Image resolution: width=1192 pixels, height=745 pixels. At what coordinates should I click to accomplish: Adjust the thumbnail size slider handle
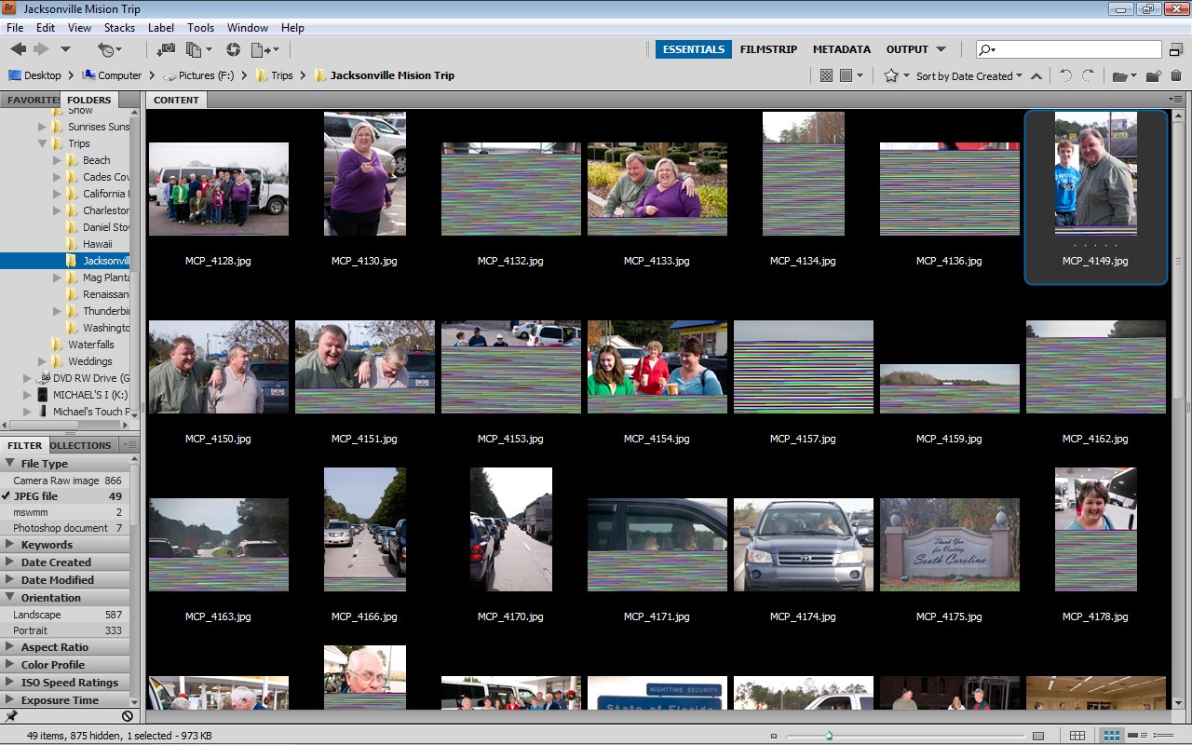tap(829, 736)
